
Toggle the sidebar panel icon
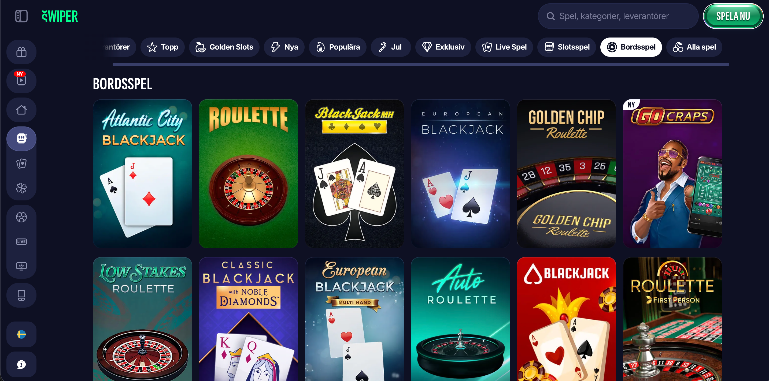point(21,16)
